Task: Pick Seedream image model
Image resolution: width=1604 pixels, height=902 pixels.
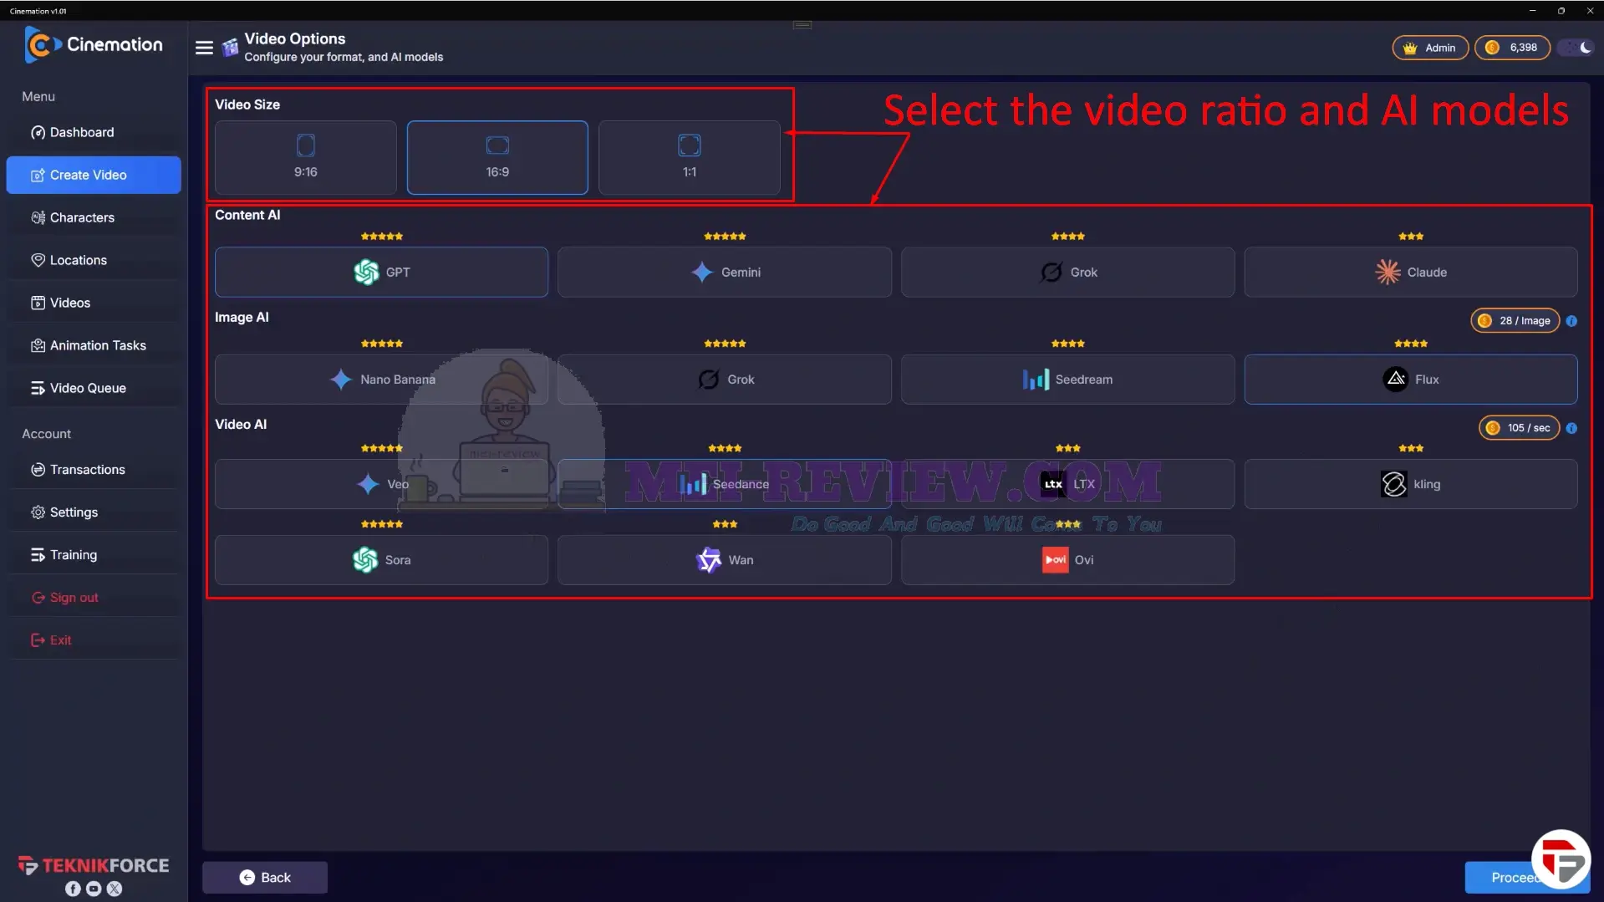Action: coord(1068,380)
